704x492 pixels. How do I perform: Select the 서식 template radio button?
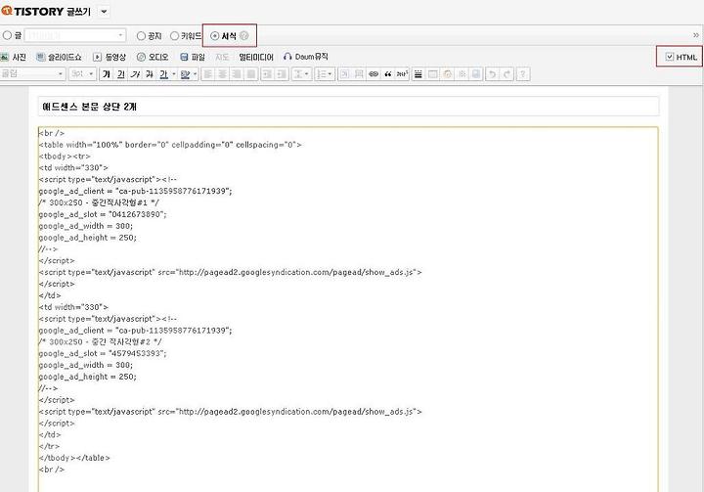click(214, 36)
